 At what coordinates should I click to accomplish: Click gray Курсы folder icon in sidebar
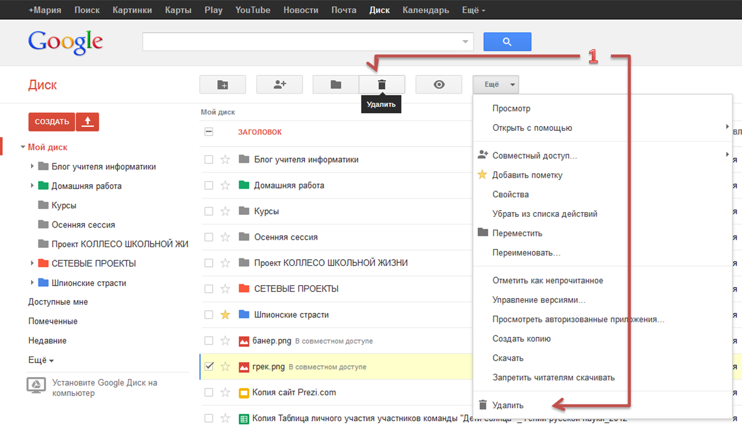tap(43, 205)
